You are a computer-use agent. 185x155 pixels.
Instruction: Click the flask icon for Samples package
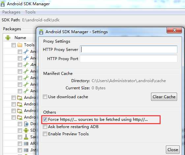point(26,137)
